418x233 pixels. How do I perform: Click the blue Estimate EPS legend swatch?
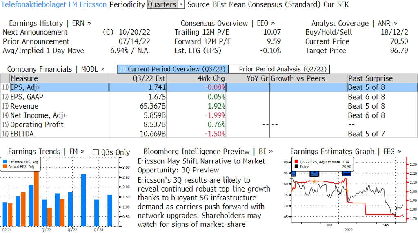5,162
